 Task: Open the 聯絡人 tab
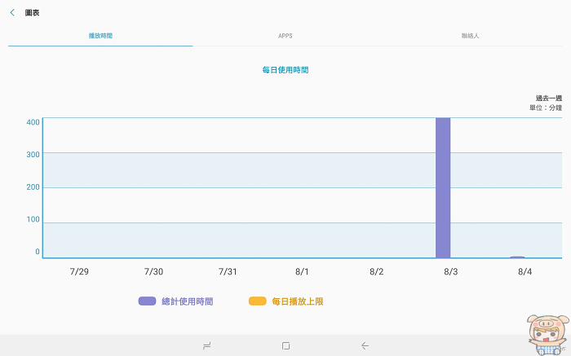pyautogui.click(x=470, y=36)
